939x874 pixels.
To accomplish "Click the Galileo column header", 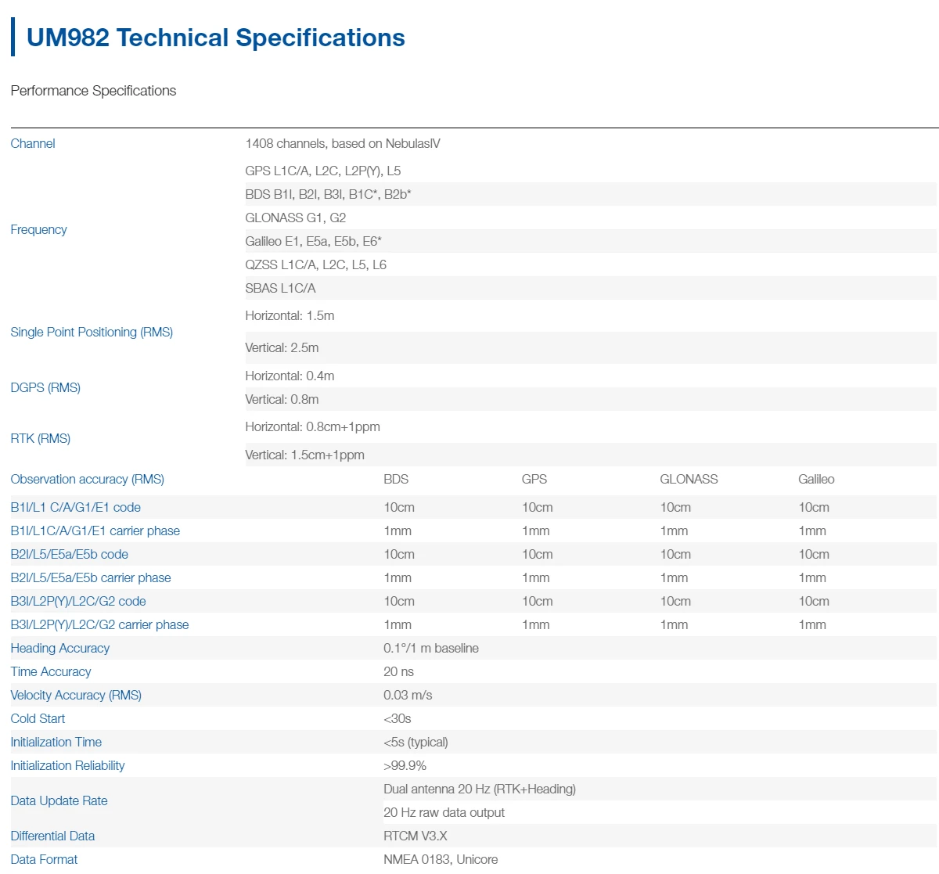I will pos(816,479).
